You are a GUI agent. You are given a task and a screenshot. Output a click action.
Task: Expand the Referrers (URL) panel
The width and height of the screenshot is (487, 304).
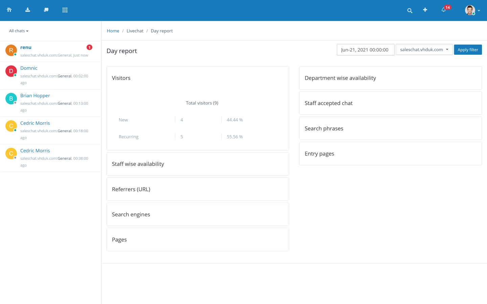pyautogui.click(x=131, y=189)
